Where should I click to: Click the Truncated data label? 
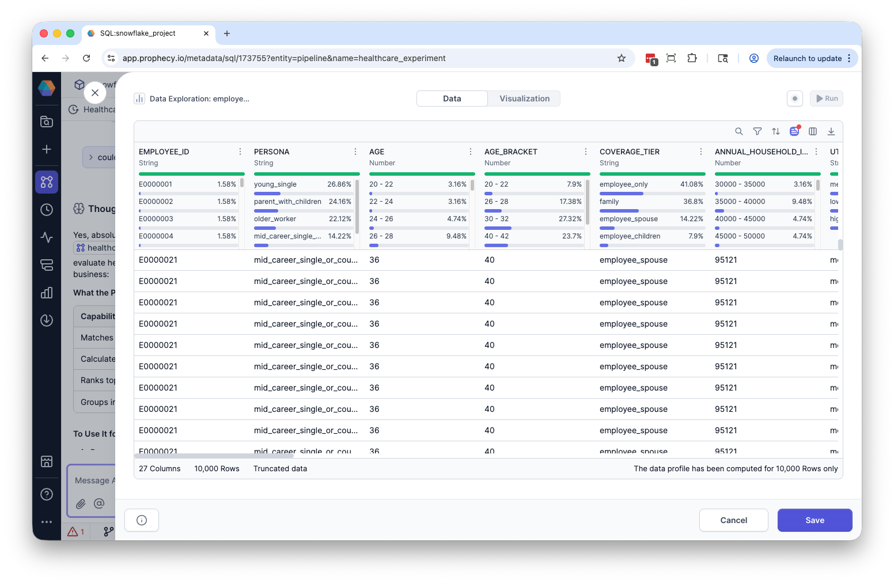click(x=280, y=469)
